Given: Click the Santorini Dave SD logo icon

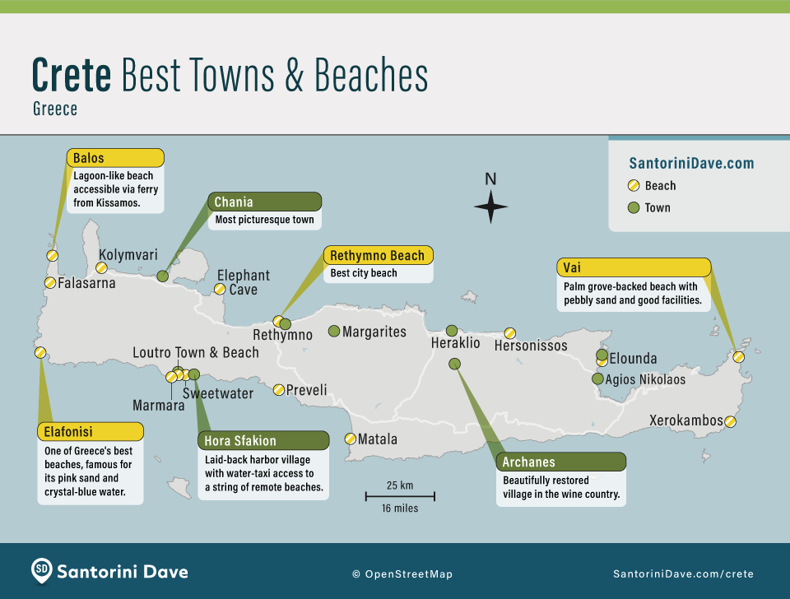Looking at the screenshot, I should [x=40, y=571].
